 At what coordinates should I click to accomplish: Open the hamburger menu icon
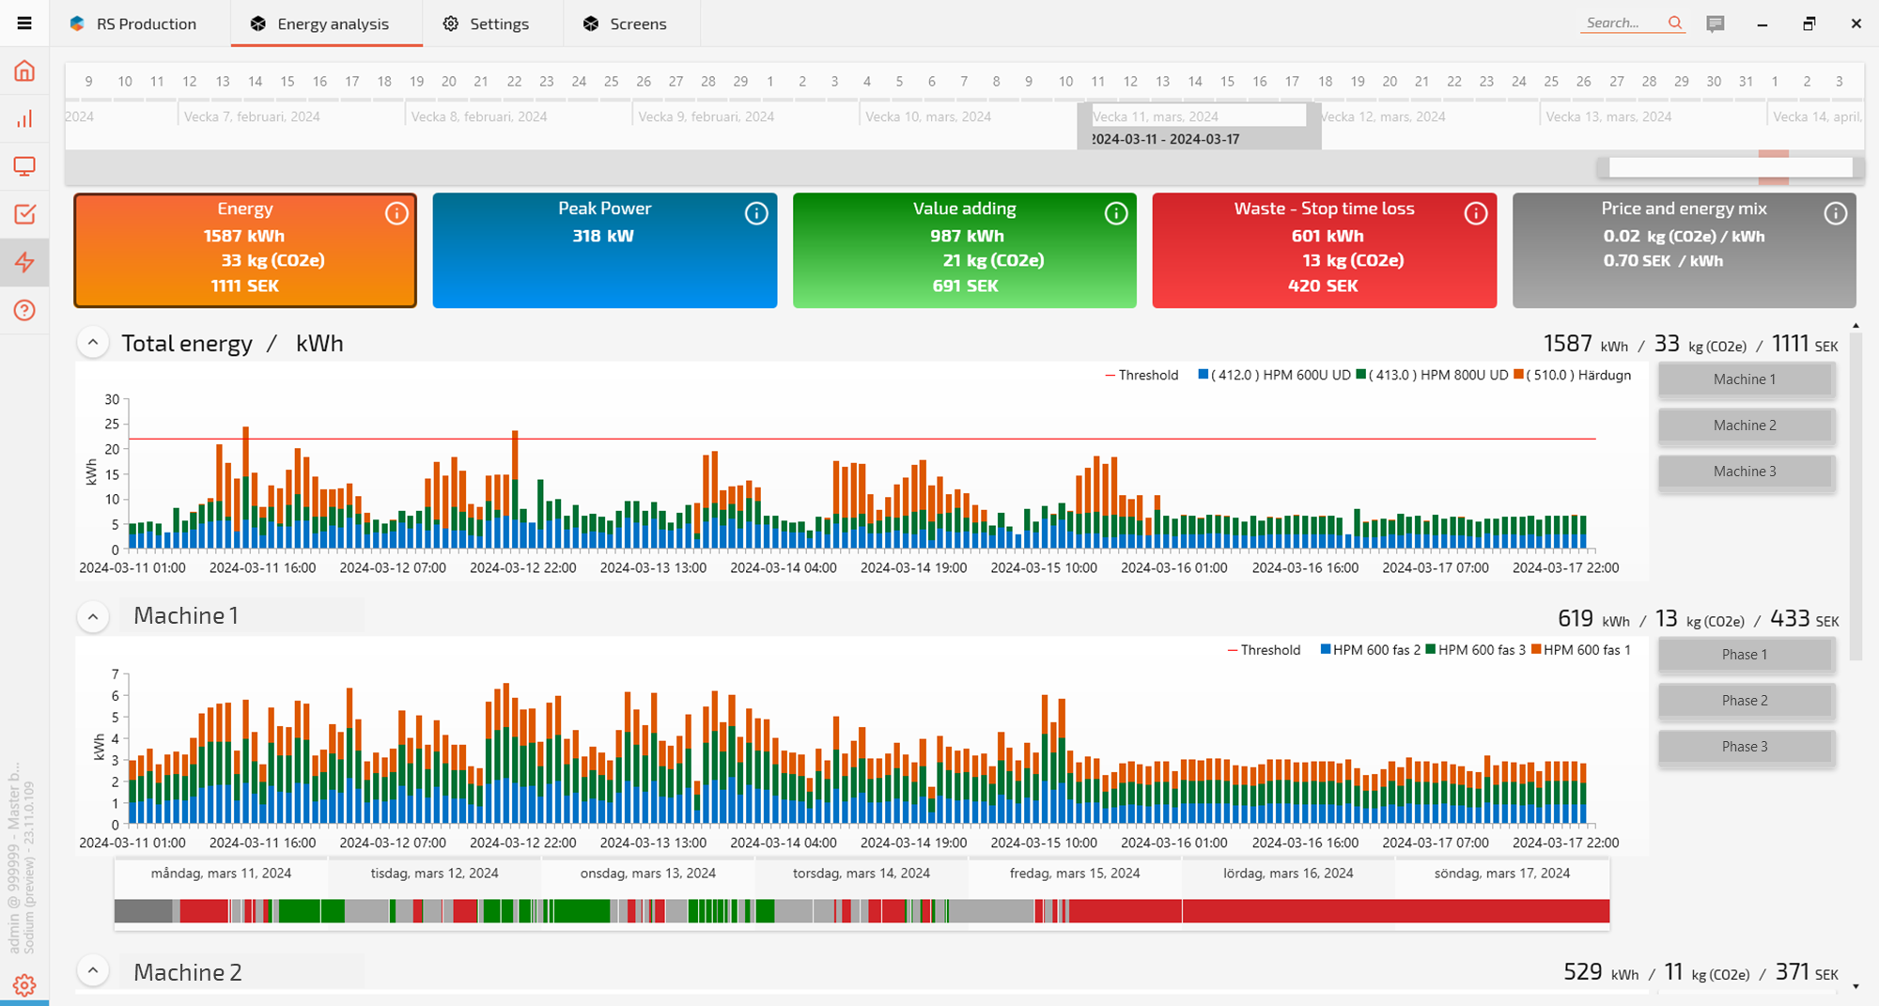point(24,23)
